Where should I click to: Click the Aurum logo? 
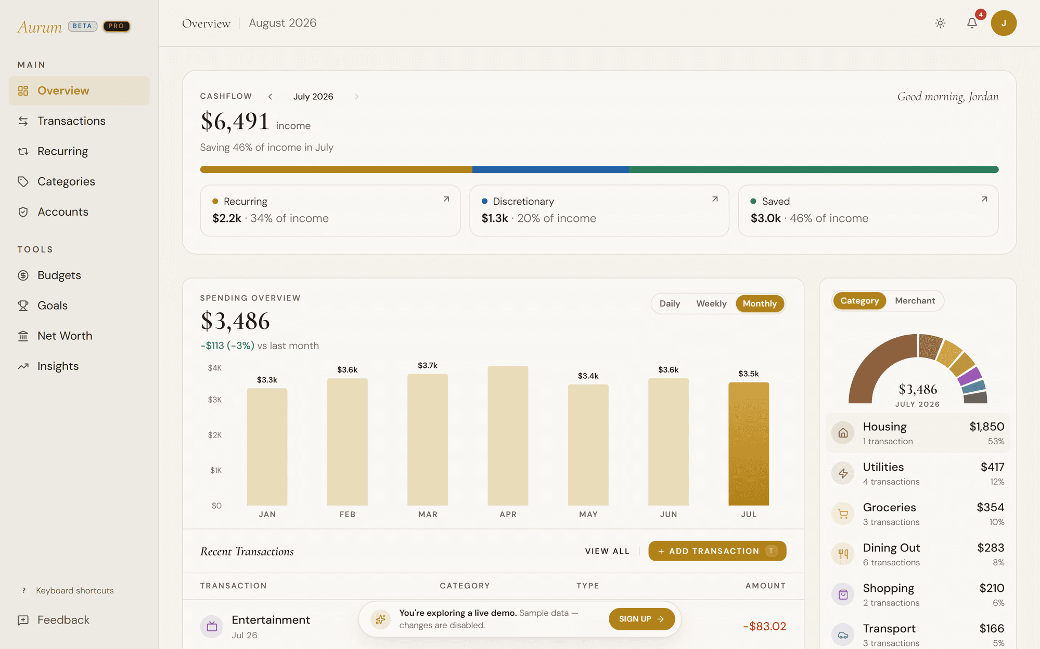click(x=40, y=27)
